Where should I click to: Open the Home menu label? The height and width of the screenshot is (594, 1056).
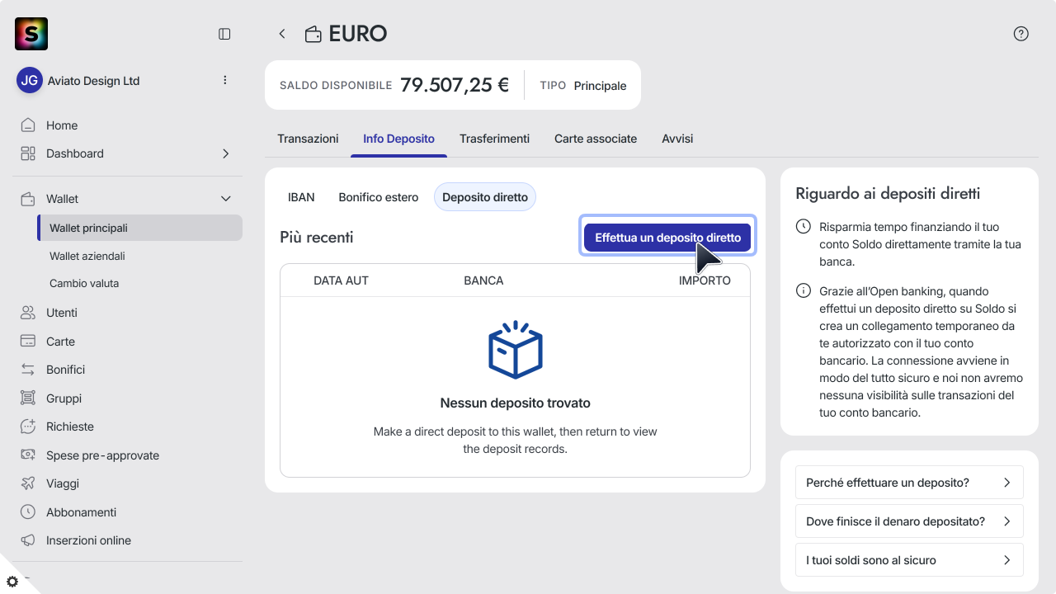[x=62, y=125]
